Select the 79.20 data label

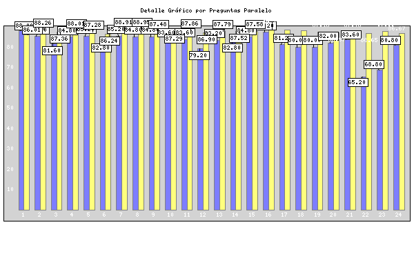coord(199,55)
